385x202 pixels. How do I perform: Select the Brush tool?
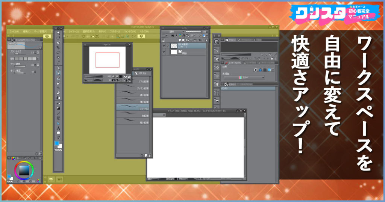58,78
